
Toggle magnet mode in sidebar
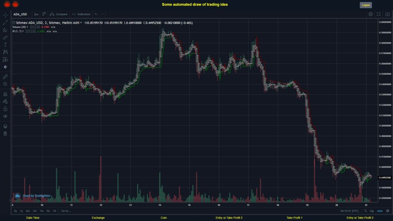click(x=5, y=94)
